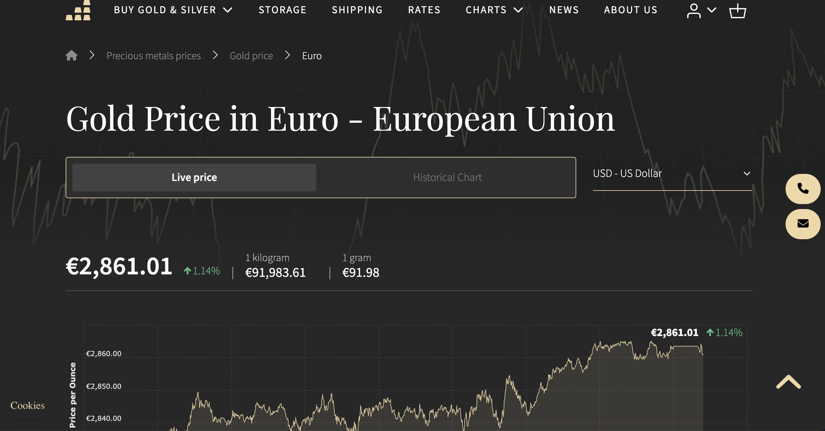Click the Price per Ounce axis title
Viewport: 825px width, 431px height.
click(73, 395)
